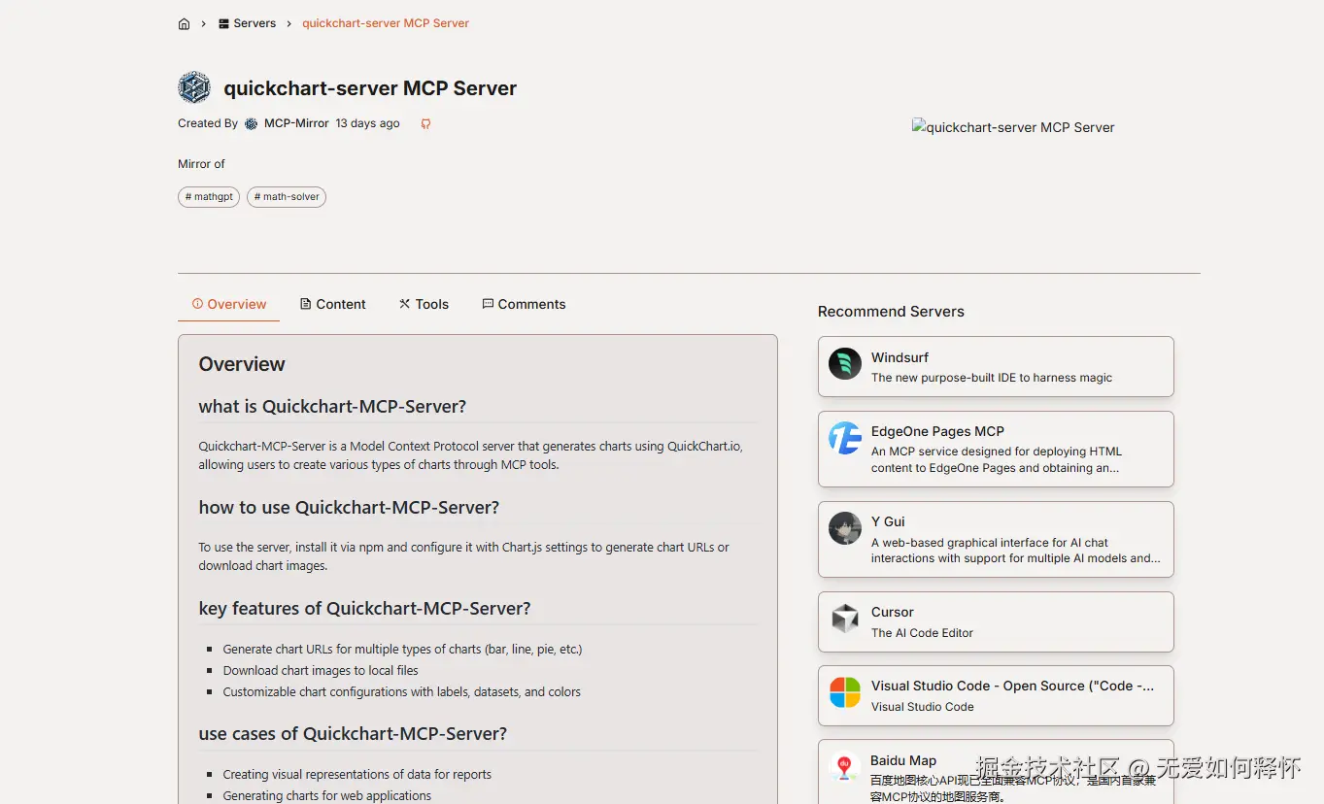Click the 'Recommend Servers' heading
The width and height of the screenshot is (1324, 804).
891,312
